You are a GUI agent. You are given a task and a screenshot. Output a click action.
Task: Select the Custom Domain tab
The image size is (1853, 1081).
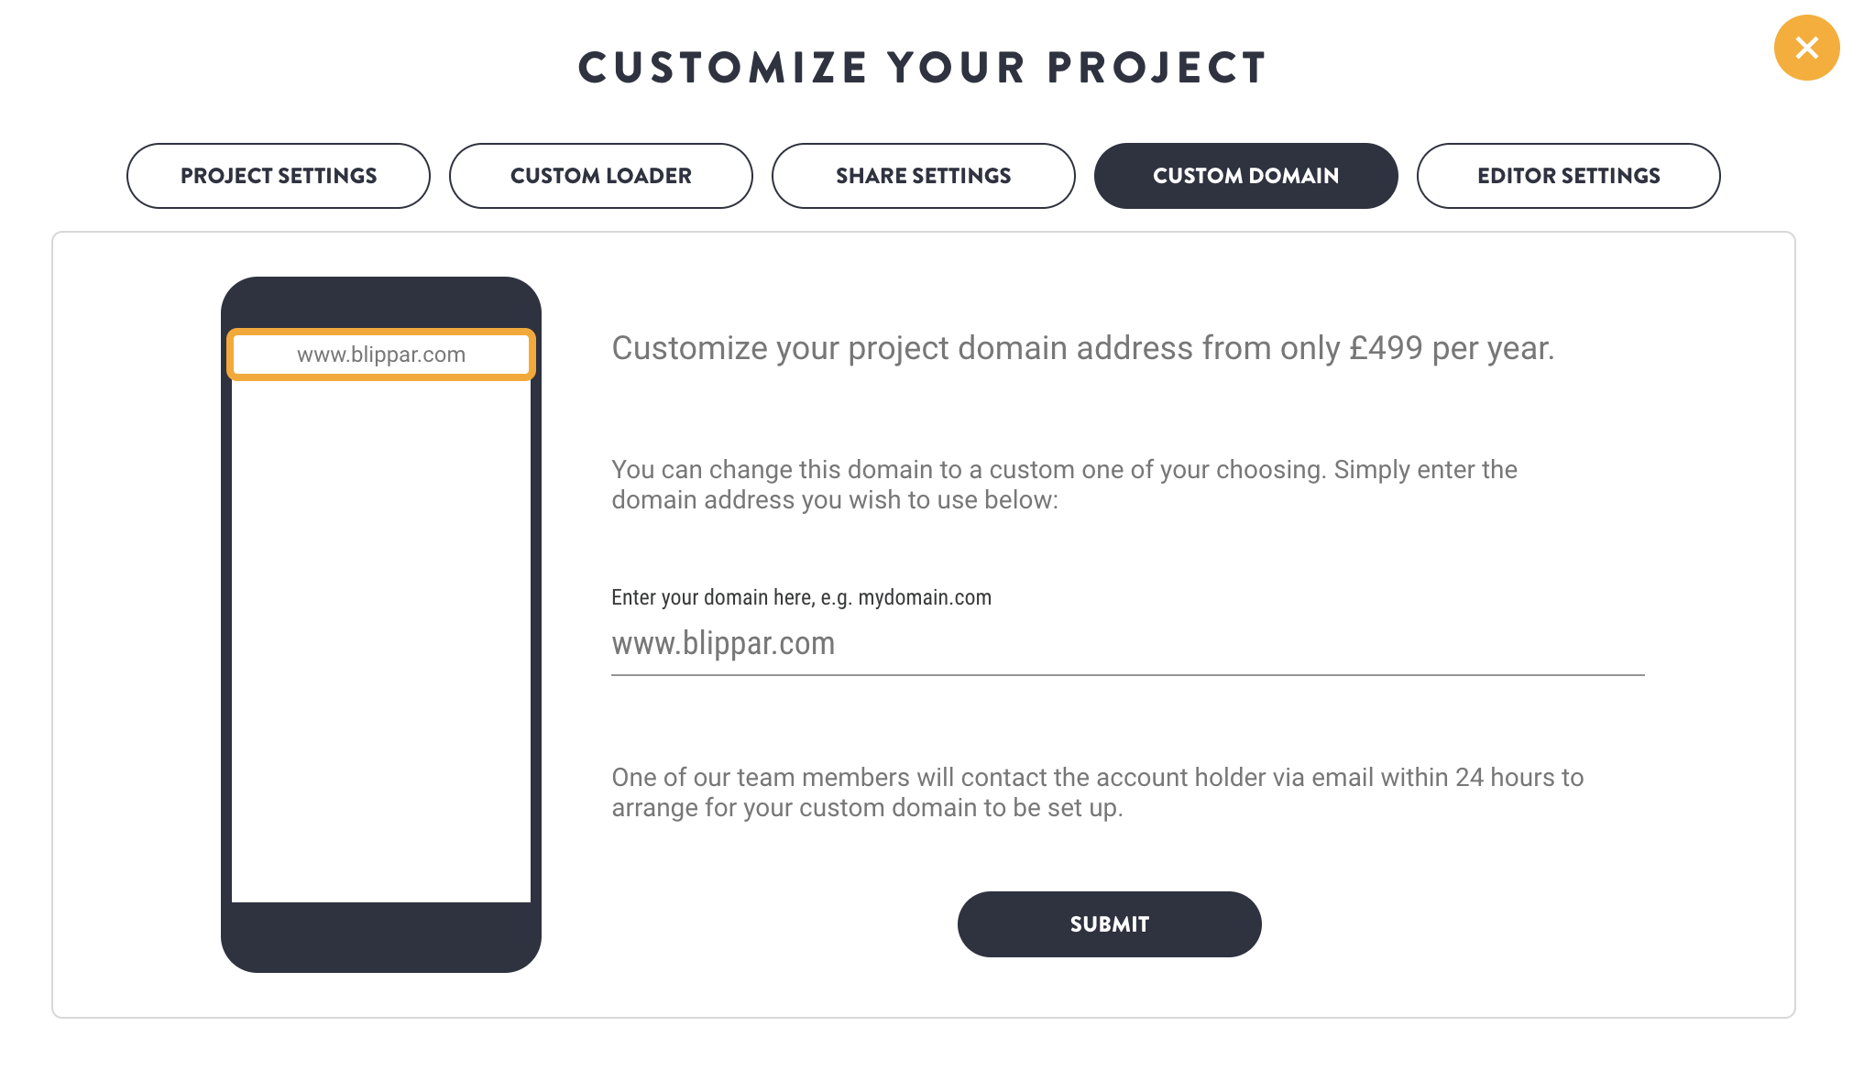click(x=1245, y=176)
